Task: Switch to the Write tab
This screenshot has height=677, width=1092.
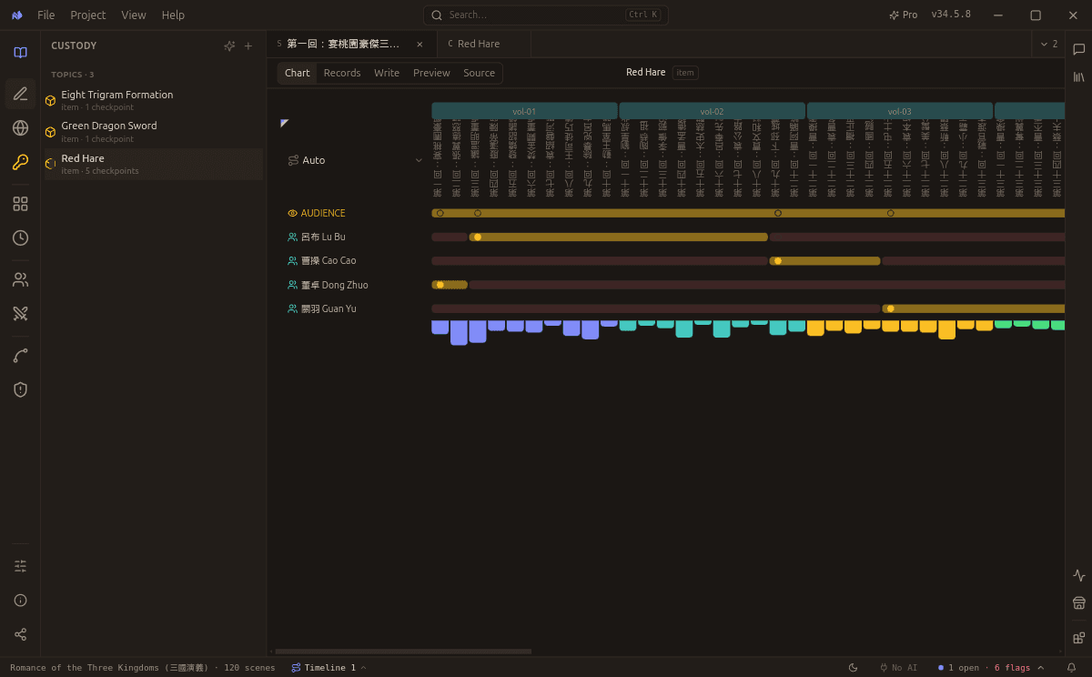Action: click(387, 73)
